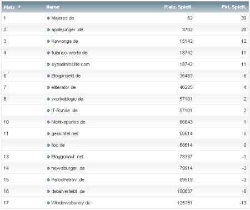Open the IT-Runde .de link
This screenshot has height=210, width=250.
64,111
